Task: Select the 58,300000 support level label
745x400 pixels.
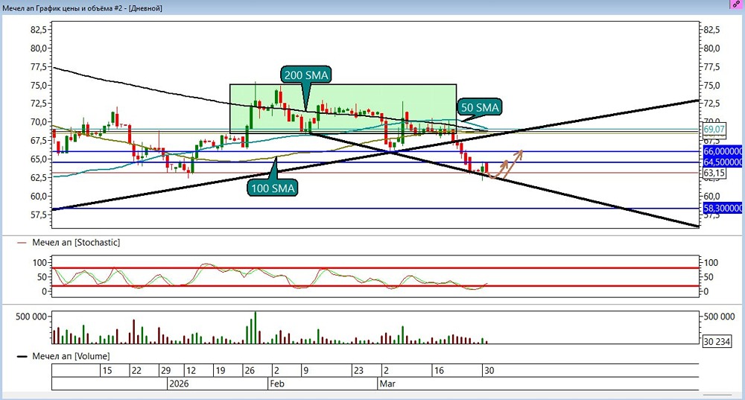Action: 722,208
